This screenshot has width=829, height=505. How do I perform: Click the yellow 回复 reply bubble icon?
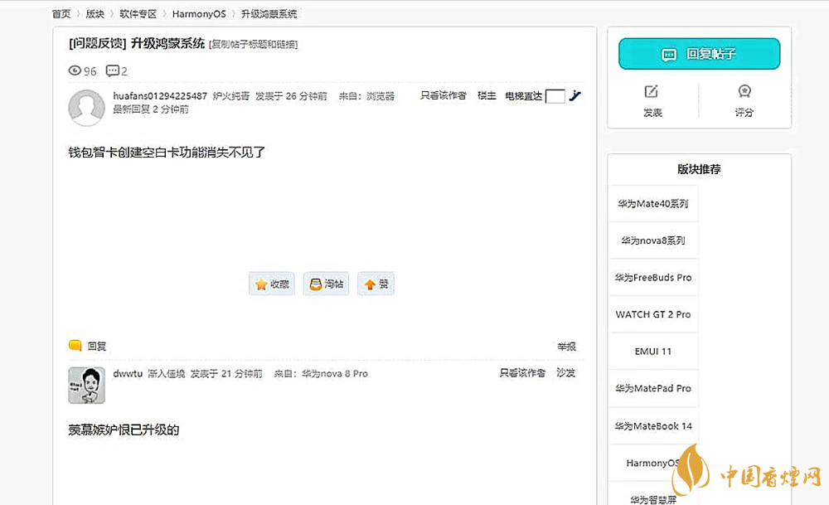(75, 346)
